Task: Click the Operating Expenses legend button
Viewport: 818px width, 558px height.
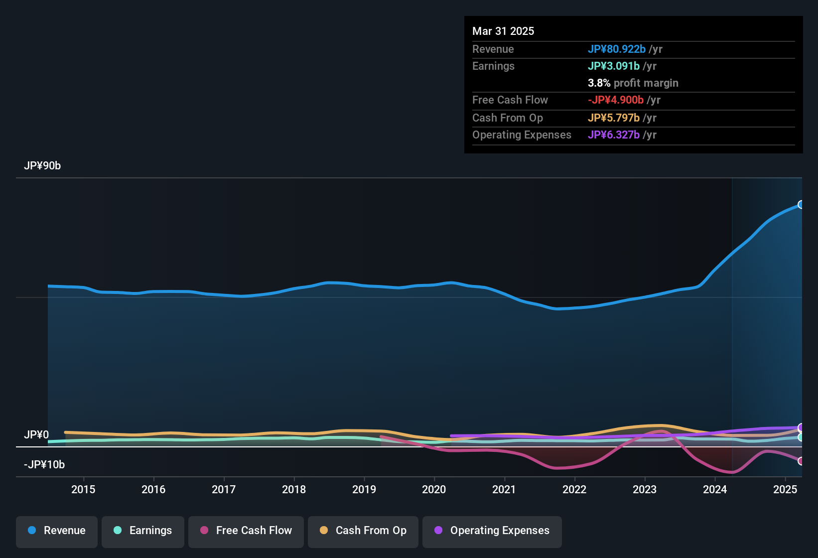Action: point(492,531)
